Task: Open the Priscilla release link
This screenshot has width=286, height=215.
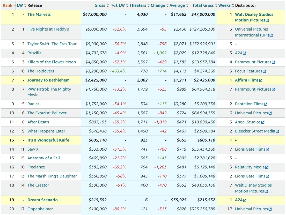Action: pos(34,53)
